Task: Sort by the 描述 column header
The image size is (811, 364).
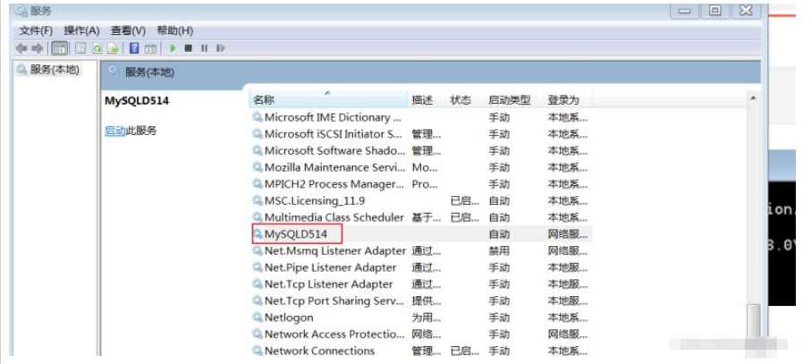Action: 427,100
